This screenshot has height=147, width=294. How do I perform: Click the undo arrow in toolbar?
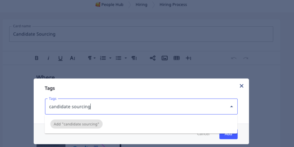(x=234, y=58)
